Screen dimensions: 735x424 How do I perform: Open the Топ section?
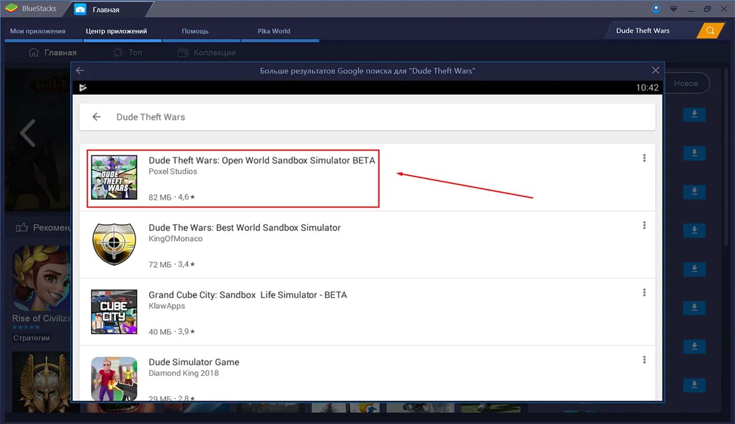tap(127, 53)
